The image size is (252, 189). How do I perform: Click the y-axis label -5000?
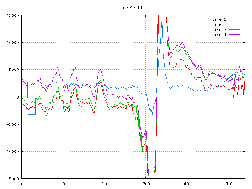point(13,124)
